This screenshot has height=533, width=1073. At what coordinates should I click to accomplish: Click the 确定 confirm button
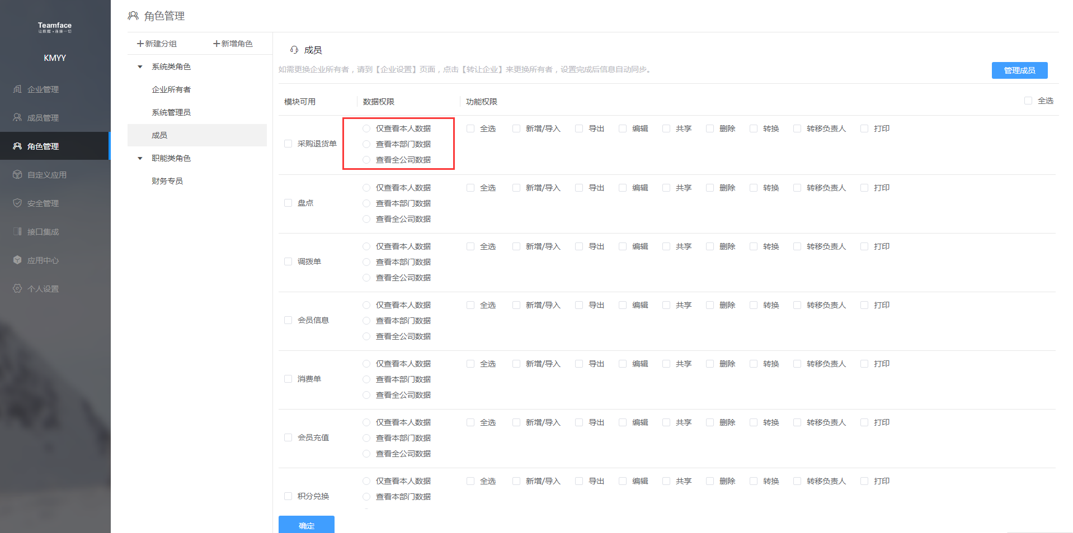click(306, 525)
